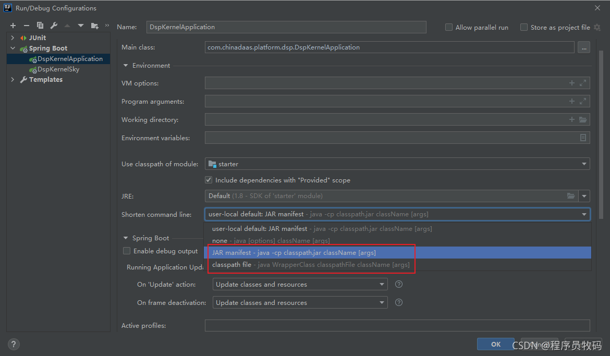Open the On frame deactivation dropdown
The image size is (610, 356).
pos(382,302)
